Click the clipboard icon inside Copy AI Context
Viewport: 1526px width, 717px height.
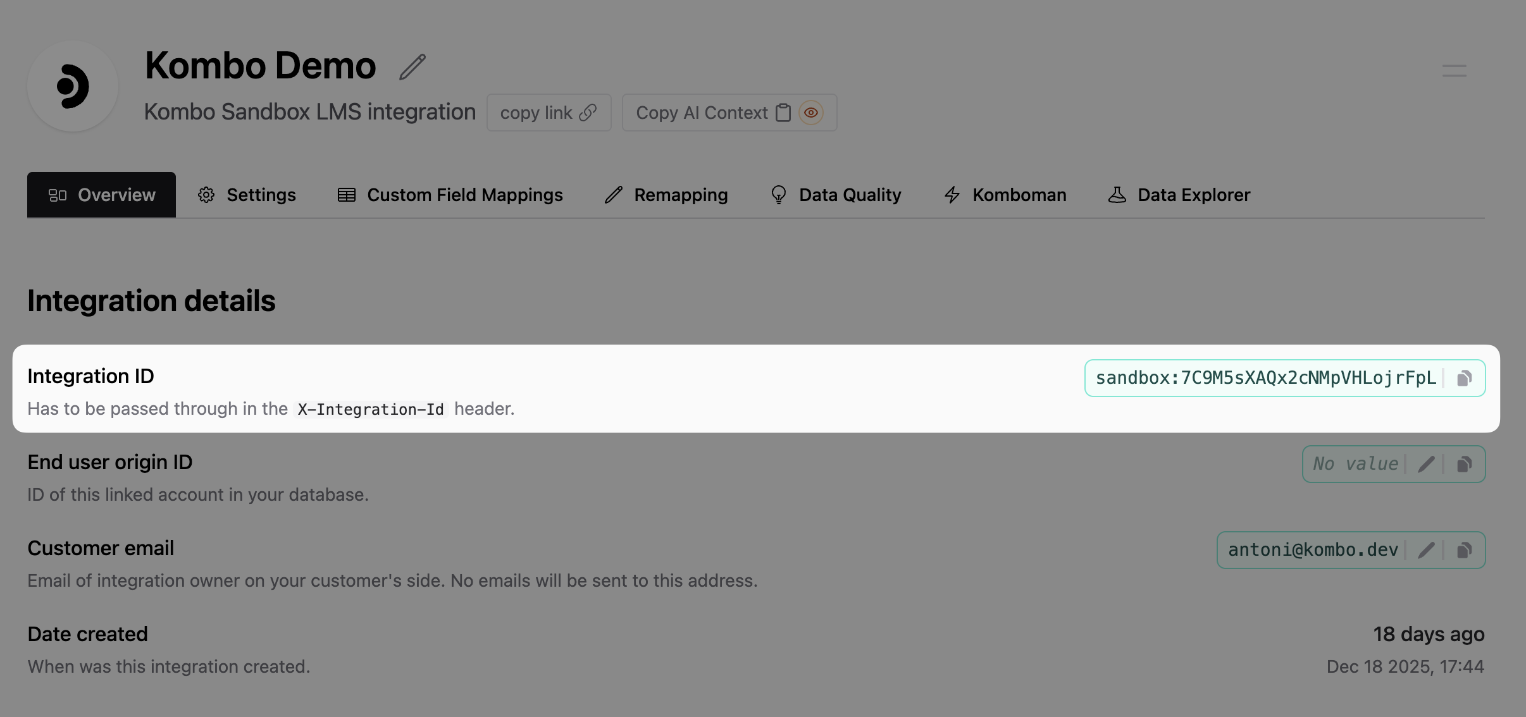point(783,112)
